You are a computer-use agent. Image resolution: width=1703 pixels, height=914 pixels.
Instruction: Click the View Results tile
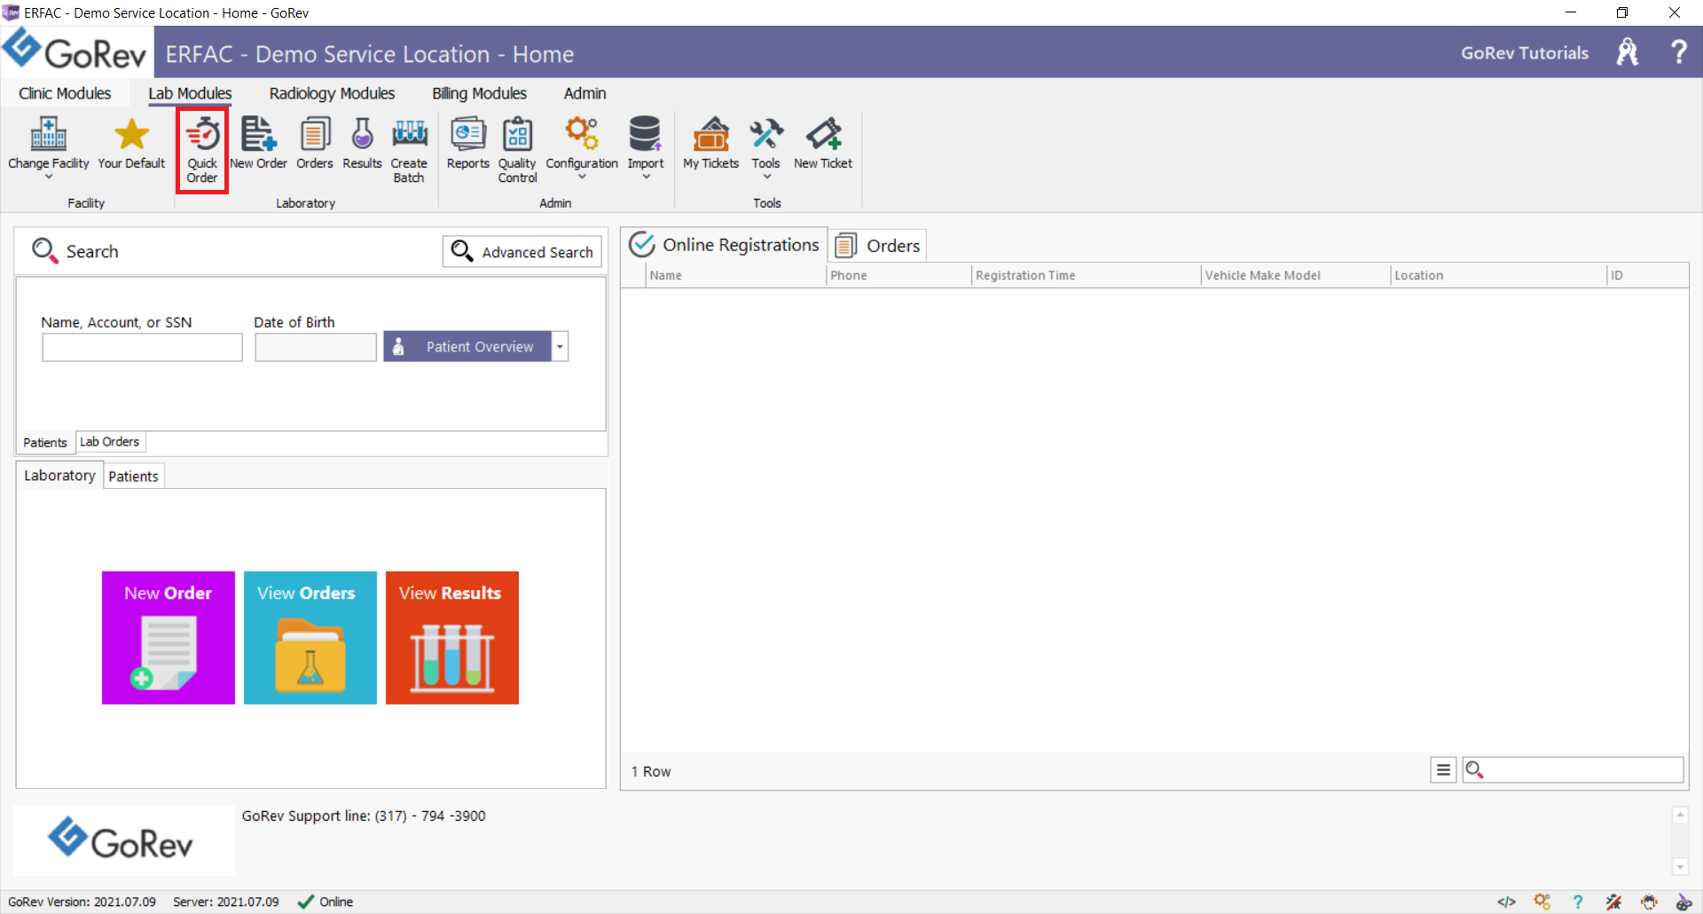(452, 638)
